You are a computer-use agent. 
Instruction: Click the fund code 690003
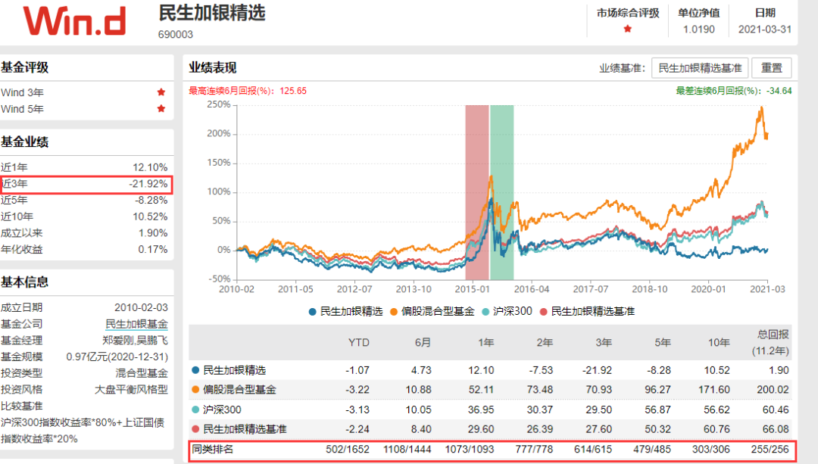pos(175,34)
